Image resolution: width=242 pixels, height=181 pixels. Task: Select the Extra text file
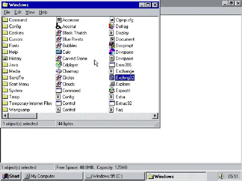117,97
